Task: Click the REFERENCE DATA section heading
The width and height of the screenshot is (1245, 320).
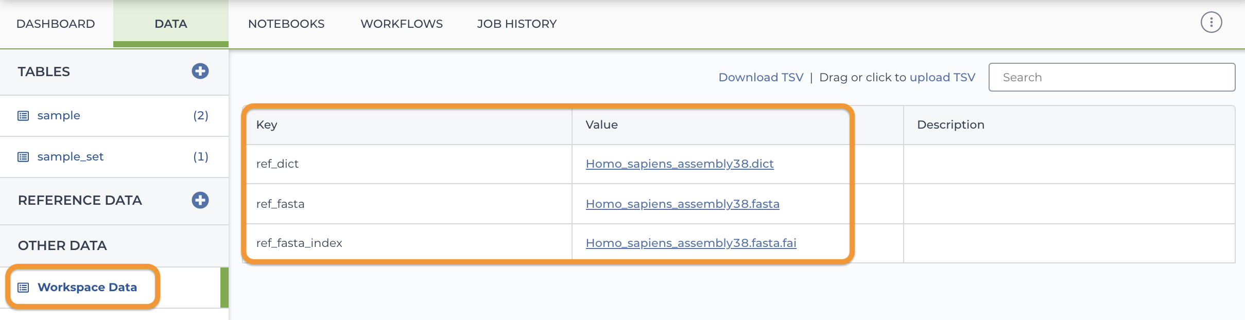Action: click(80, 200)
